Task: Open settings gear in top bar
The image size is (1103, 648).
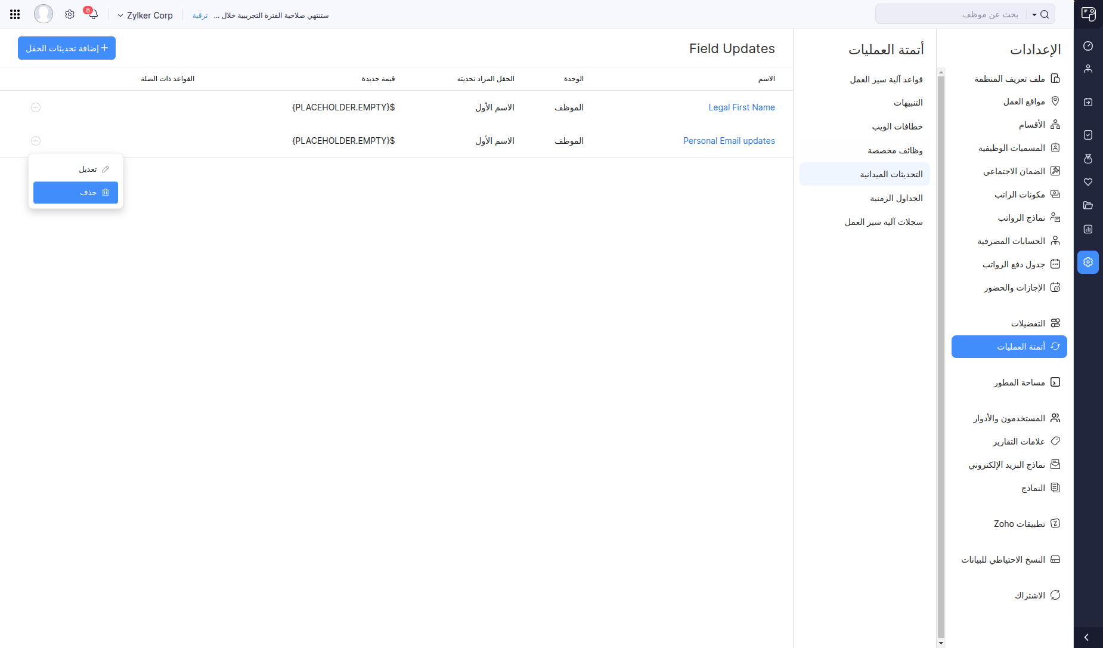Action: pos(70,14)
